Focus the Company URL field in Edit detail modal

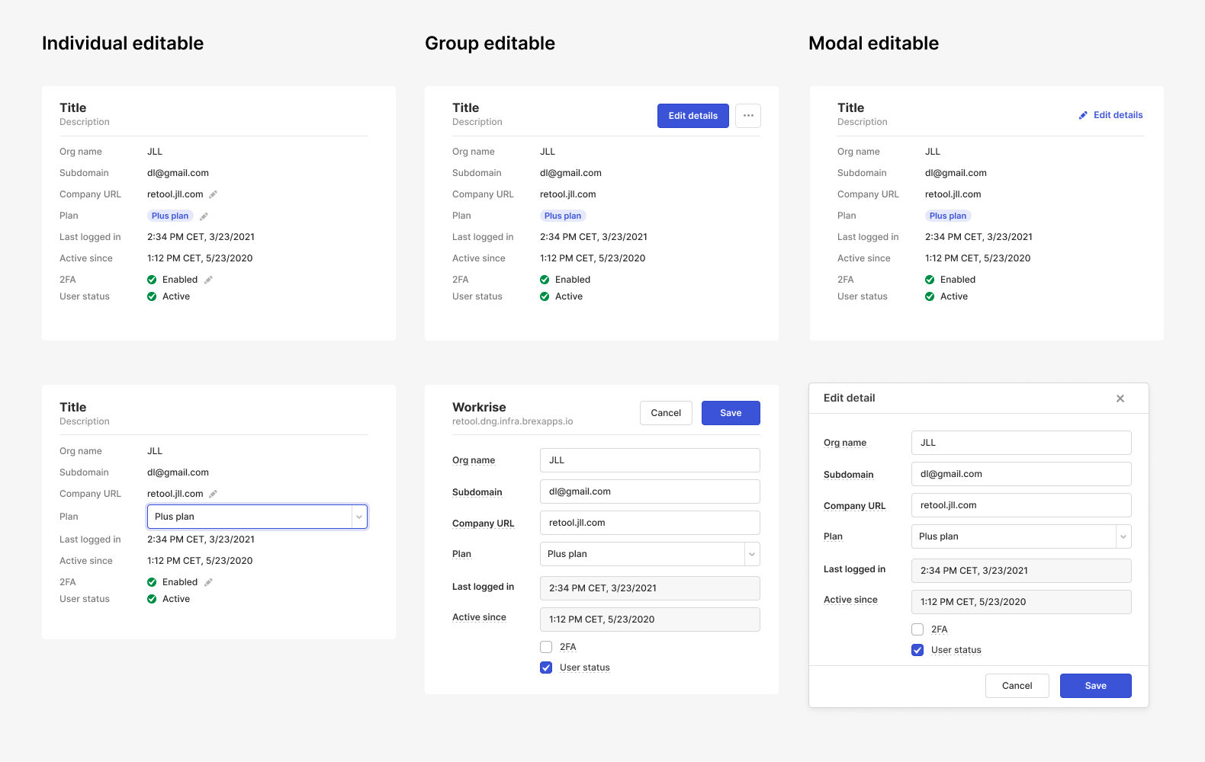(x=1021, y=505)
